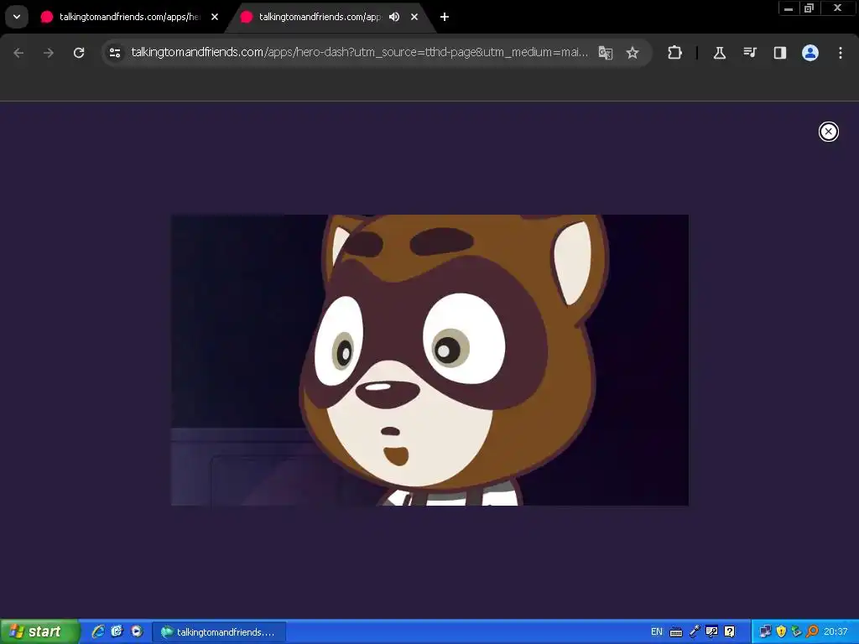Mute the tab via speaker icon
859x644 pixels.
click(x=394, y=17)
